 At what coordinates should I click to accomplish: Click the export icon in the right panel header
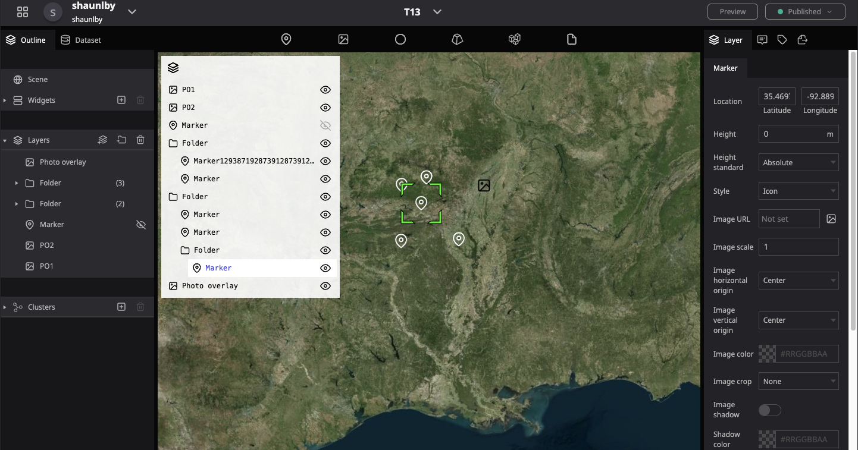[802, 39]
